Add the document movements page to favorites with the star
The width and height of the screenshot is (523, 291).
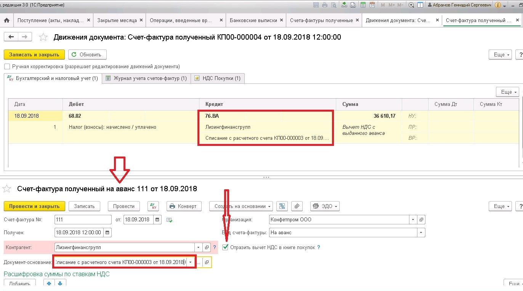(43, 37)
